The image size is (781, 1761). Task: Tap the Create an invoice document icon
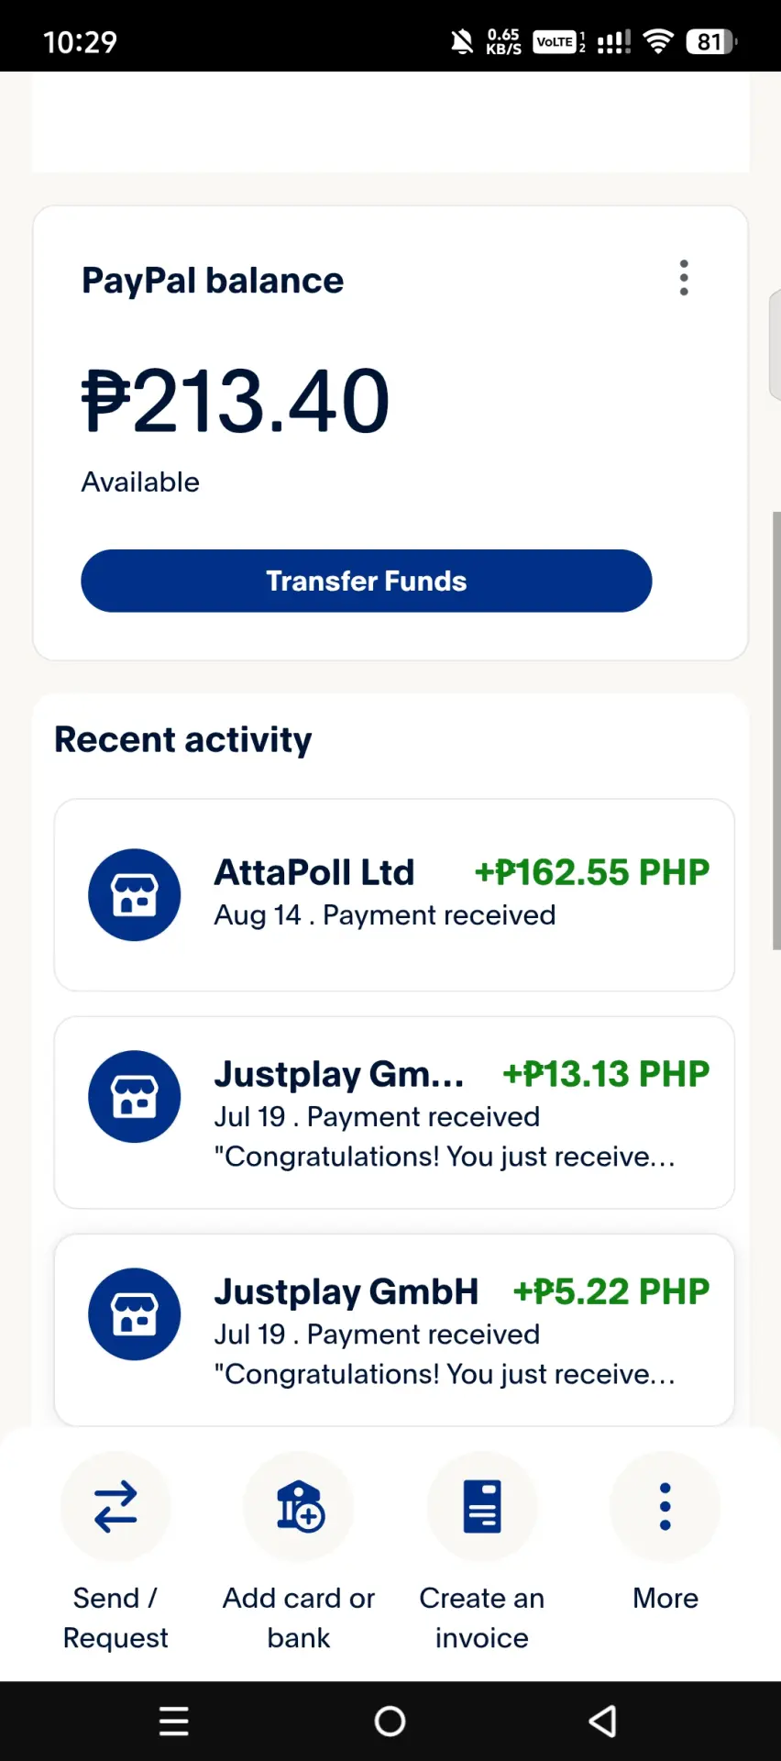pos(482,1507)
